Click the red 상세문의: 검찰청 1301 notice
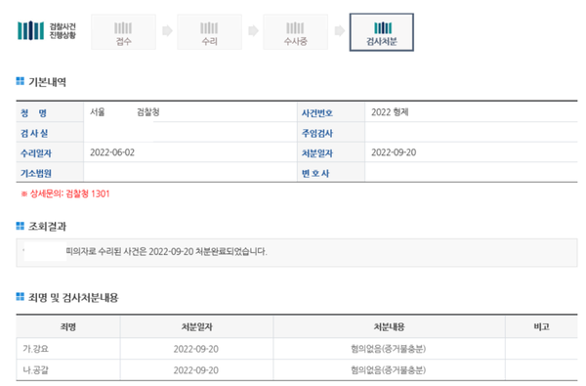 point(65,193)
